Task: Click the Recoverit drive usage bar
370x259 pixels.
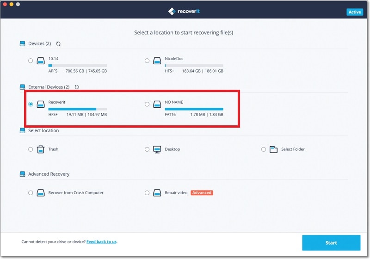Action: (x=78, y=109)
